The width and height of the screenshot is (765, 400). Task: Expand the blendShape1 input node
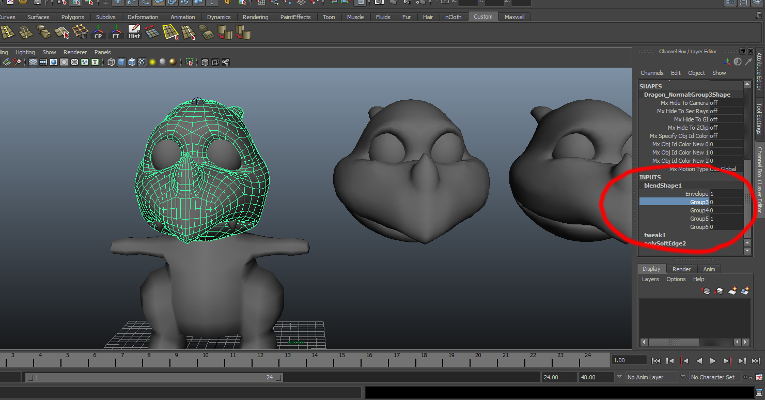[663, 185]
